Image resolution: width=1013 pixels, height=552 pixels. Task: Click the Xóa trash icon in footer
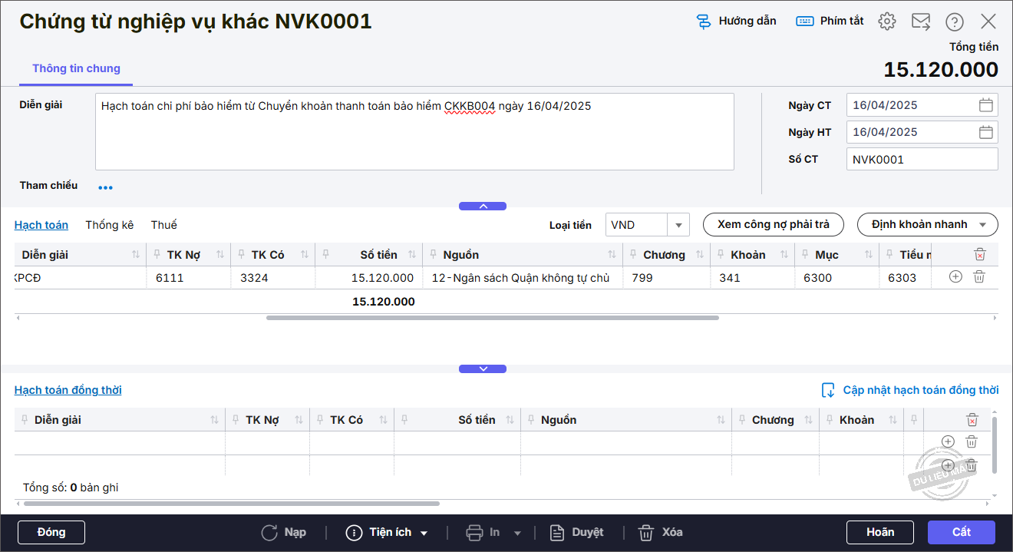(x=646, y=532)
